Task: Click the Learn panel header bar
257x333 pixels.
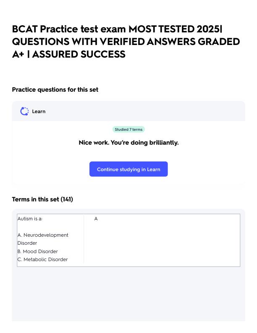Action: [x=128, y=111]
